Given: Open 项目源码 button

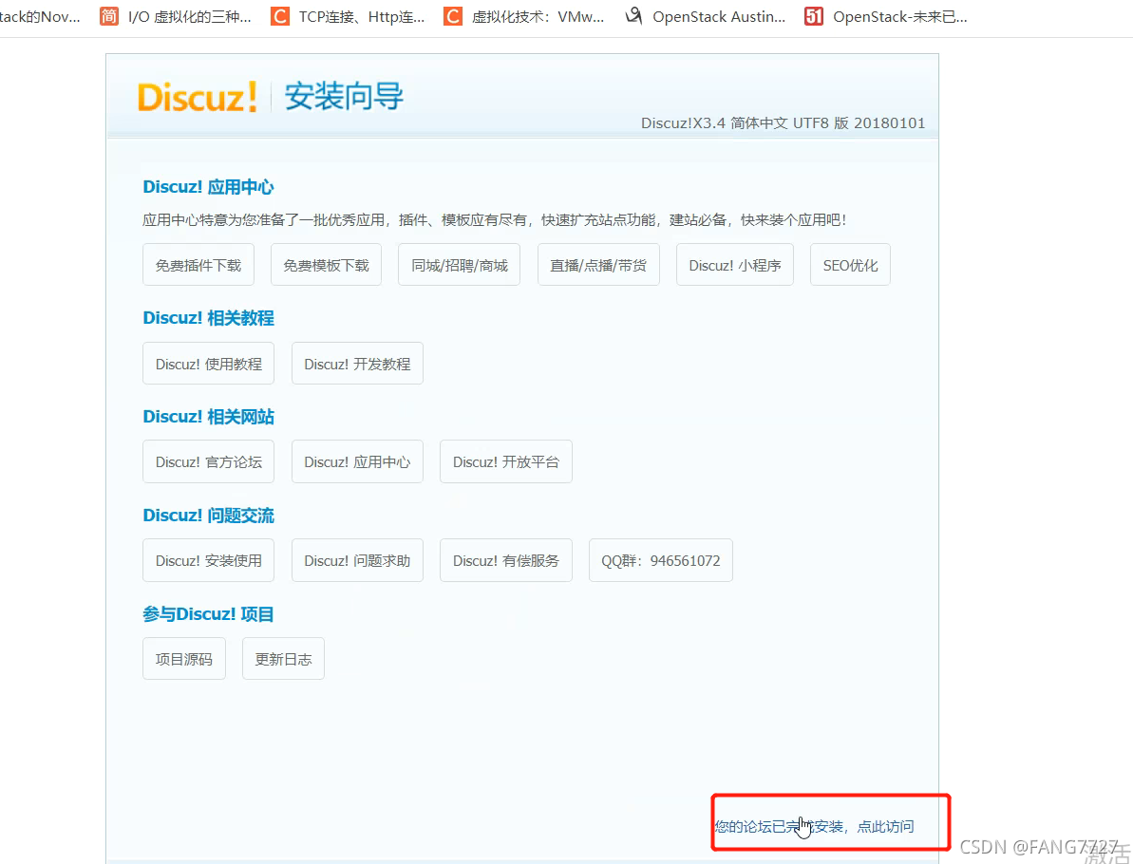Looking at the screenshot, I should tap(184, 659).
